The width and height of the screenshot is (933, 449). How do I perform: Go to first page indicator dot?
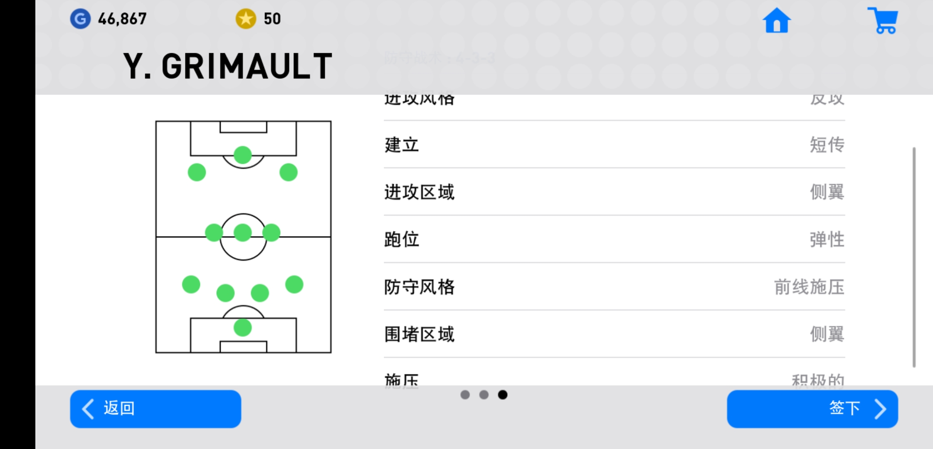click(x=465, y=395)
